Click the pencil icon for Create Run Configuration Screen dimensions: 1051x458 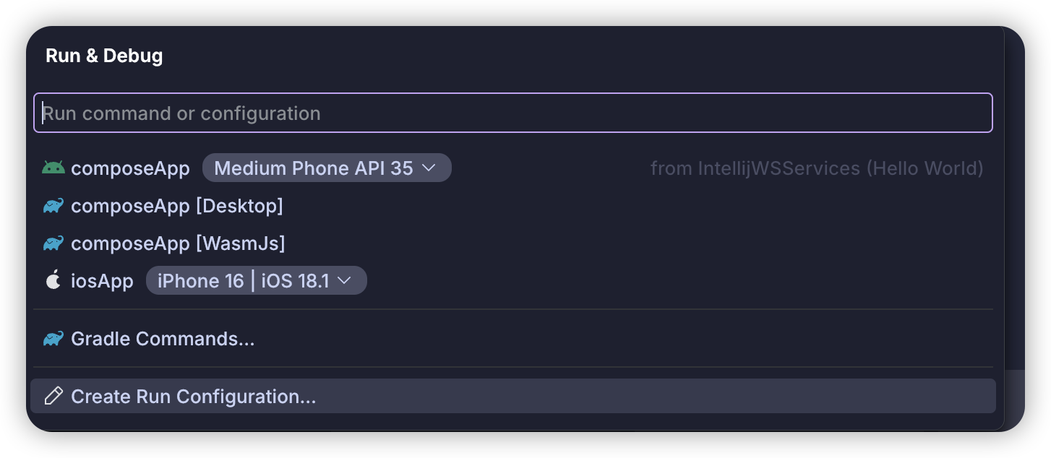tap(53, 396)
